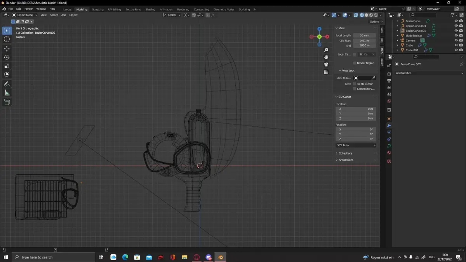Viewport: 466px width, 262px height.
Task: Enable Lock Camera to View checkbox
Action: pyautogui.click(x=355, y=89)
